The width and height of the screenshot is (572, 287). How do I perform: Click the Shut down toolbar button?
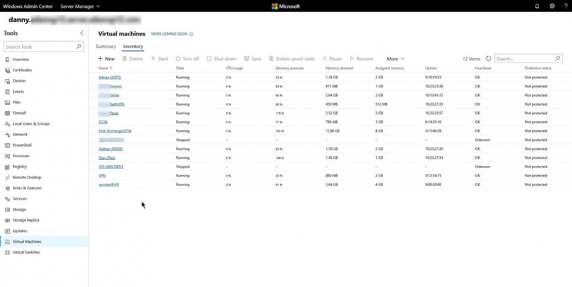click(221, 59)
